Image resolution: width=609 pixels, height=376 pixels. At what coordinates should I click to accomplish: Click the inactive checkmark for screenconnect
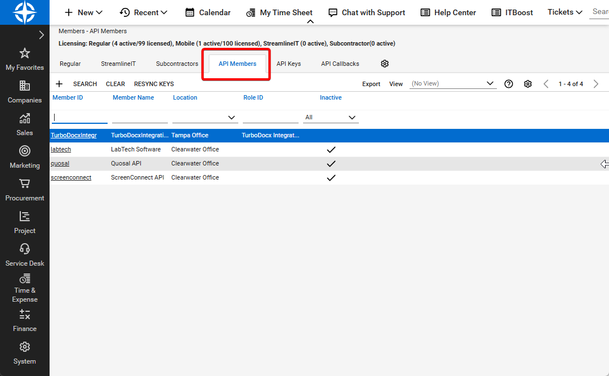coord(331,178)
